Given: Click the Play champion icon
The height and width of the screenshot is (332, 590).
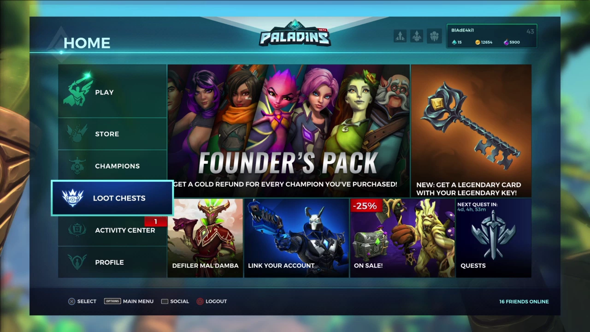Looking at the screenshot, I should (x=77, y=91).
